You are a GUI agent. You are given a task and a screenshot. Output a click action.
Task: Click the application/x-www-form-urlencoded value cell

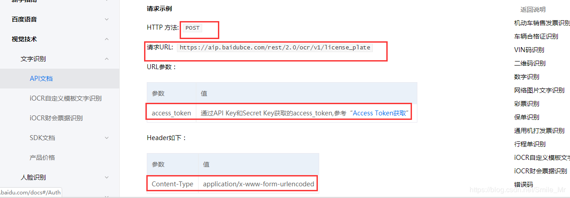258,184
